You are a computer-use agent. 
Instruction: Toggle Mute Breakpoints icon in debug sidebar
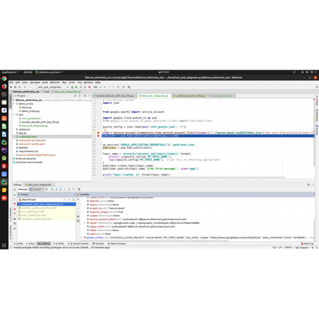[15, 213]
